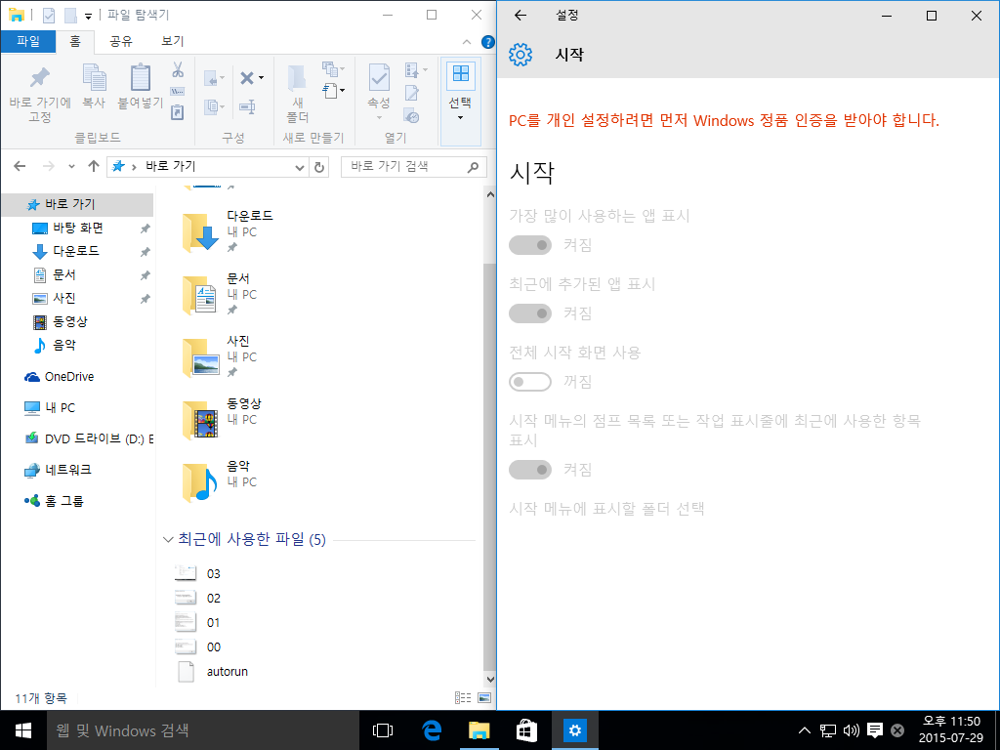The image size is (1000, 750).
Task: Select 바탕 화면 in navigation pane
Action: pos(78,228)
